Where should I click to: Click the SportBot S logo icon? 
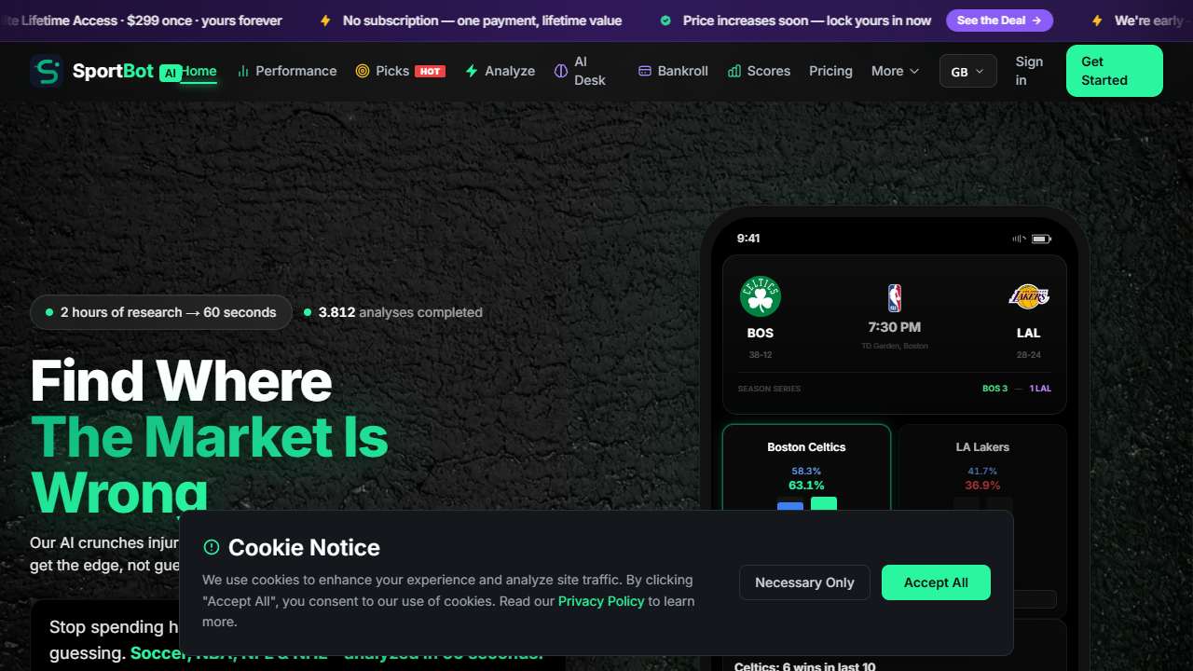pos(47,71)
